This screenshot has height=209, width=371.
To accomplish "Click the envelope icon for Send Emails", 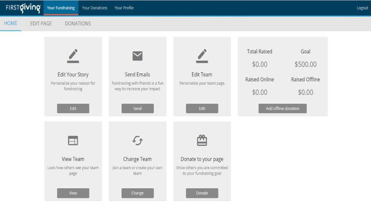I will (137, 56).
